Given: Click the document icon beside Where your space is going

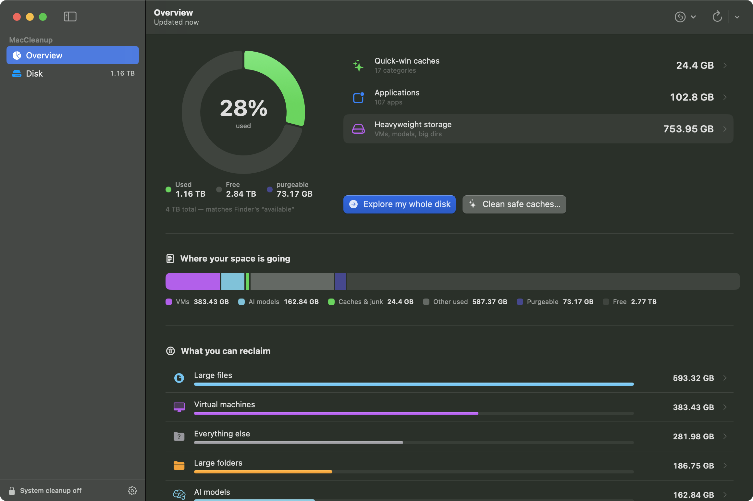Looking at the screenshot, I should 170,259.
